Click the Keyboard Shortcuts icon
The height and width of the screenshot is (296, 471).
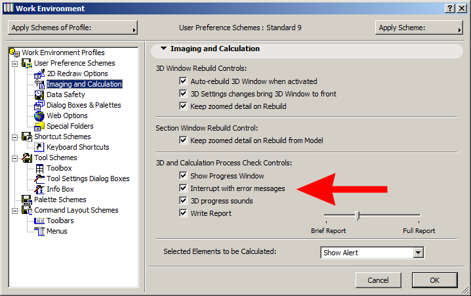point(39,147)
